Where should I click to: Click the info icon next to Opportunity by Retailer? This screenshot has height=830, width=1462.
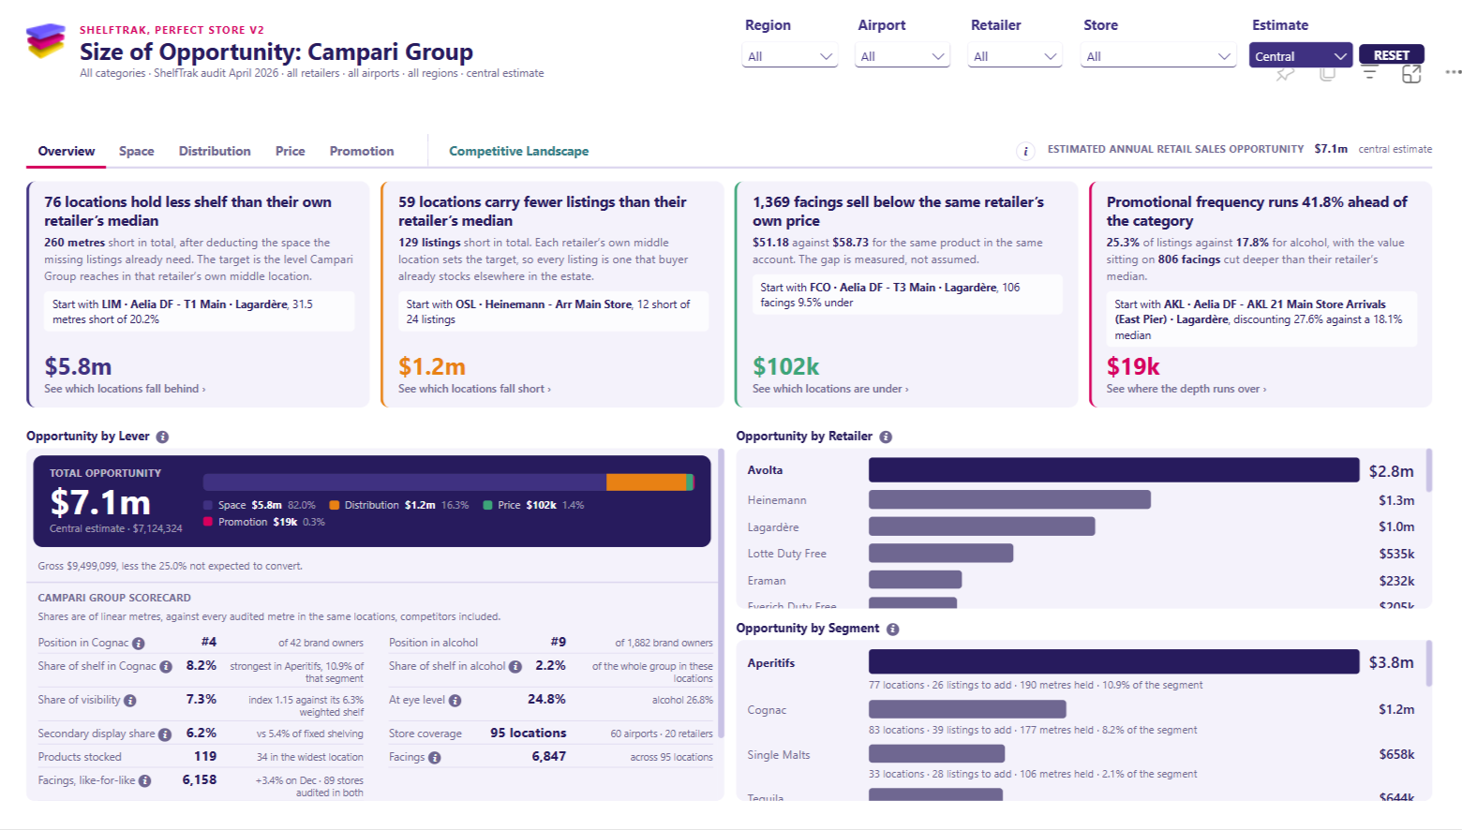886,437
